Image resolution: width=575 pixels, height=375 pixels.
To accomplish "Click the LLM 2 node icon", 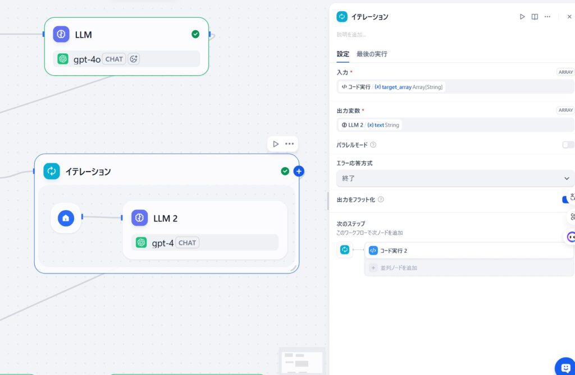I will pyautogui.click(x=140, y=218).
